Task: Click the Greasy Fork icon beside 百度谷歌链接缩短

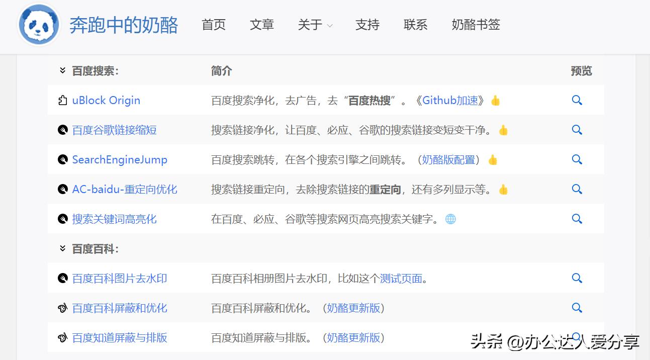Action: click(62, 130)
